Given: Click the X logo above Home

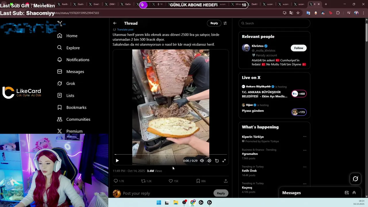Looking at the screenshot, I should pos(60,24).
